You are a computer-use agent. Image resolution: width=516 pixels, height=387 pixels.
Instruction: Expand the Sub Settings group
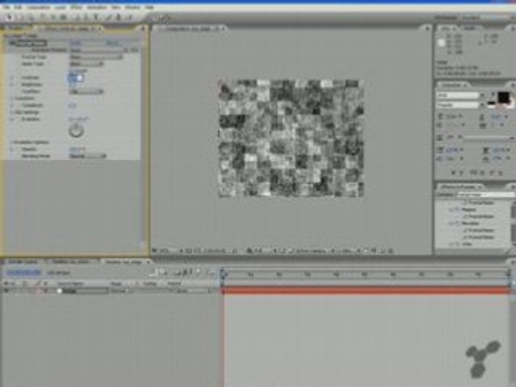coord(12,112)
